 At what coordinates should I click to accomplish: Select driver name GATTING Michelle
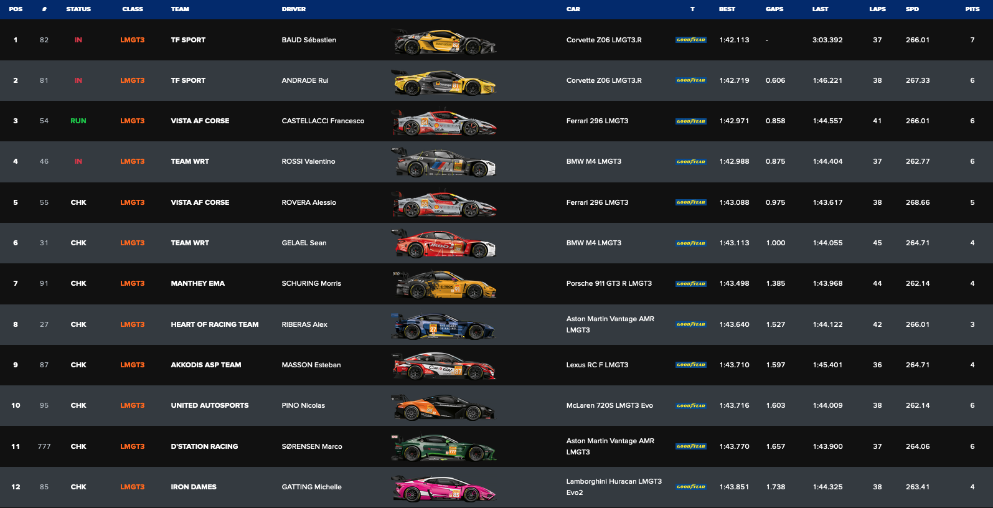[311, 487]
